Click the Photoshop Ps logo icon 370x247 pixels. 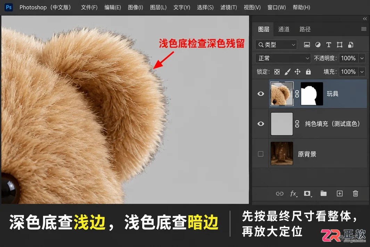click(9, 7)
